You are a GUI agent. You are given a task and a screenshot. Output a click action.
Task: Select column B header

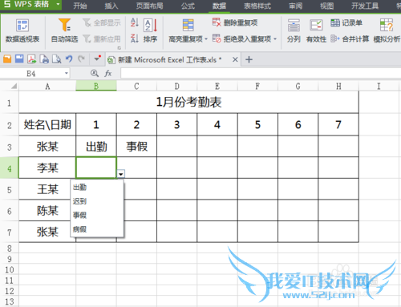[x=96, y=86]
